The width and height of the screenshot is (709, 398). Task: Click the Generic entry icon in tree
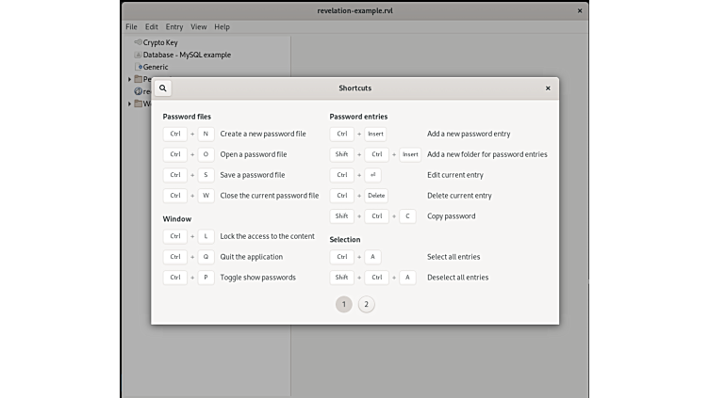click(138, 67)
